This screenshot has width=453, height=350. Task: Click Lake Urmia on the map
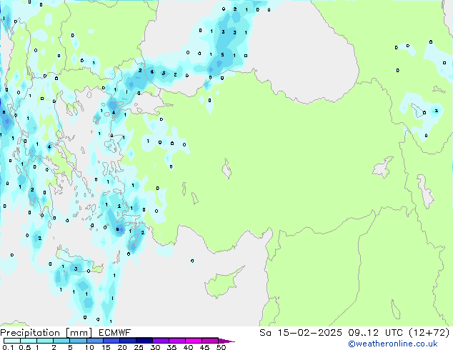425,191
